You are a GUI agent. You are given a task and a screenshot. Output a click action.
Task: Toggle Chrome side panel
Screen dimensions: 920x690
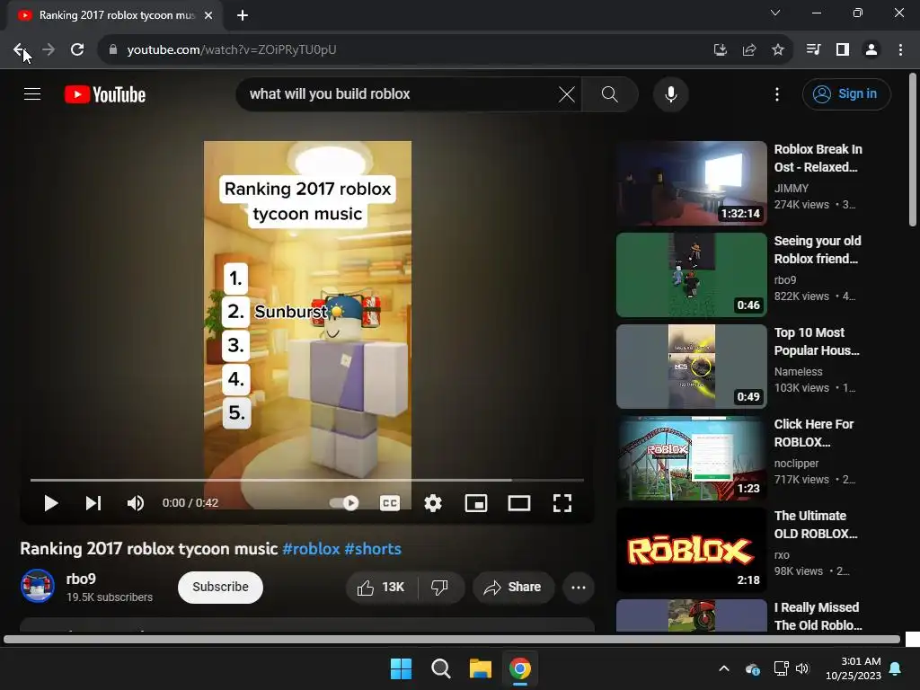coord(843,49)
